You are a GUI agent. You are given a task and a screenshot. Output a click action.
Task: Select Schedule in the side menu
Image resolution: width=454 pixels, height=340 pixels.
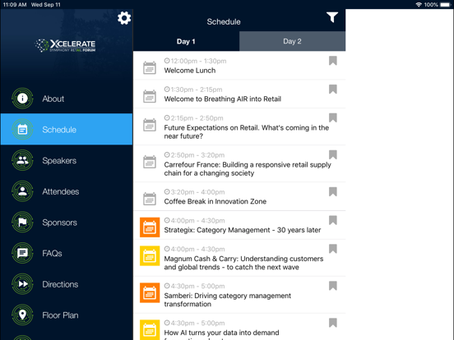click(67, 129)
